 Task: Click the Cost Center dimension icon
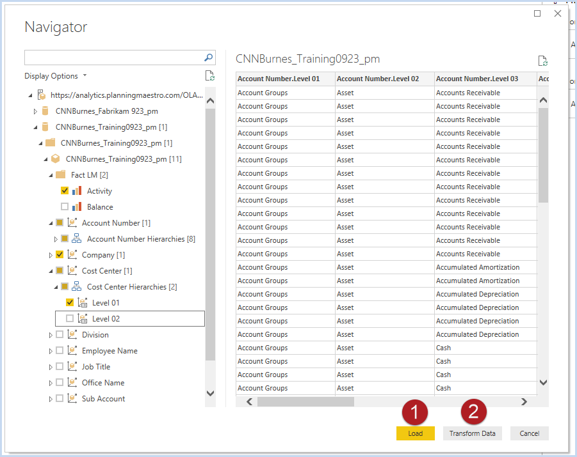pyautogui.click(x=72, y=271)
